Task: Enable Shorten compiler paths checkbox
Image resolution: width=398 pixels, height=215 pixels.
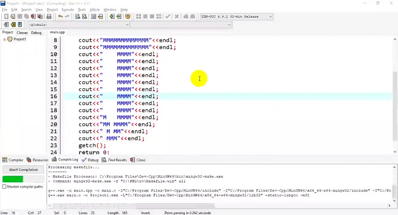Action: (4, 187)
